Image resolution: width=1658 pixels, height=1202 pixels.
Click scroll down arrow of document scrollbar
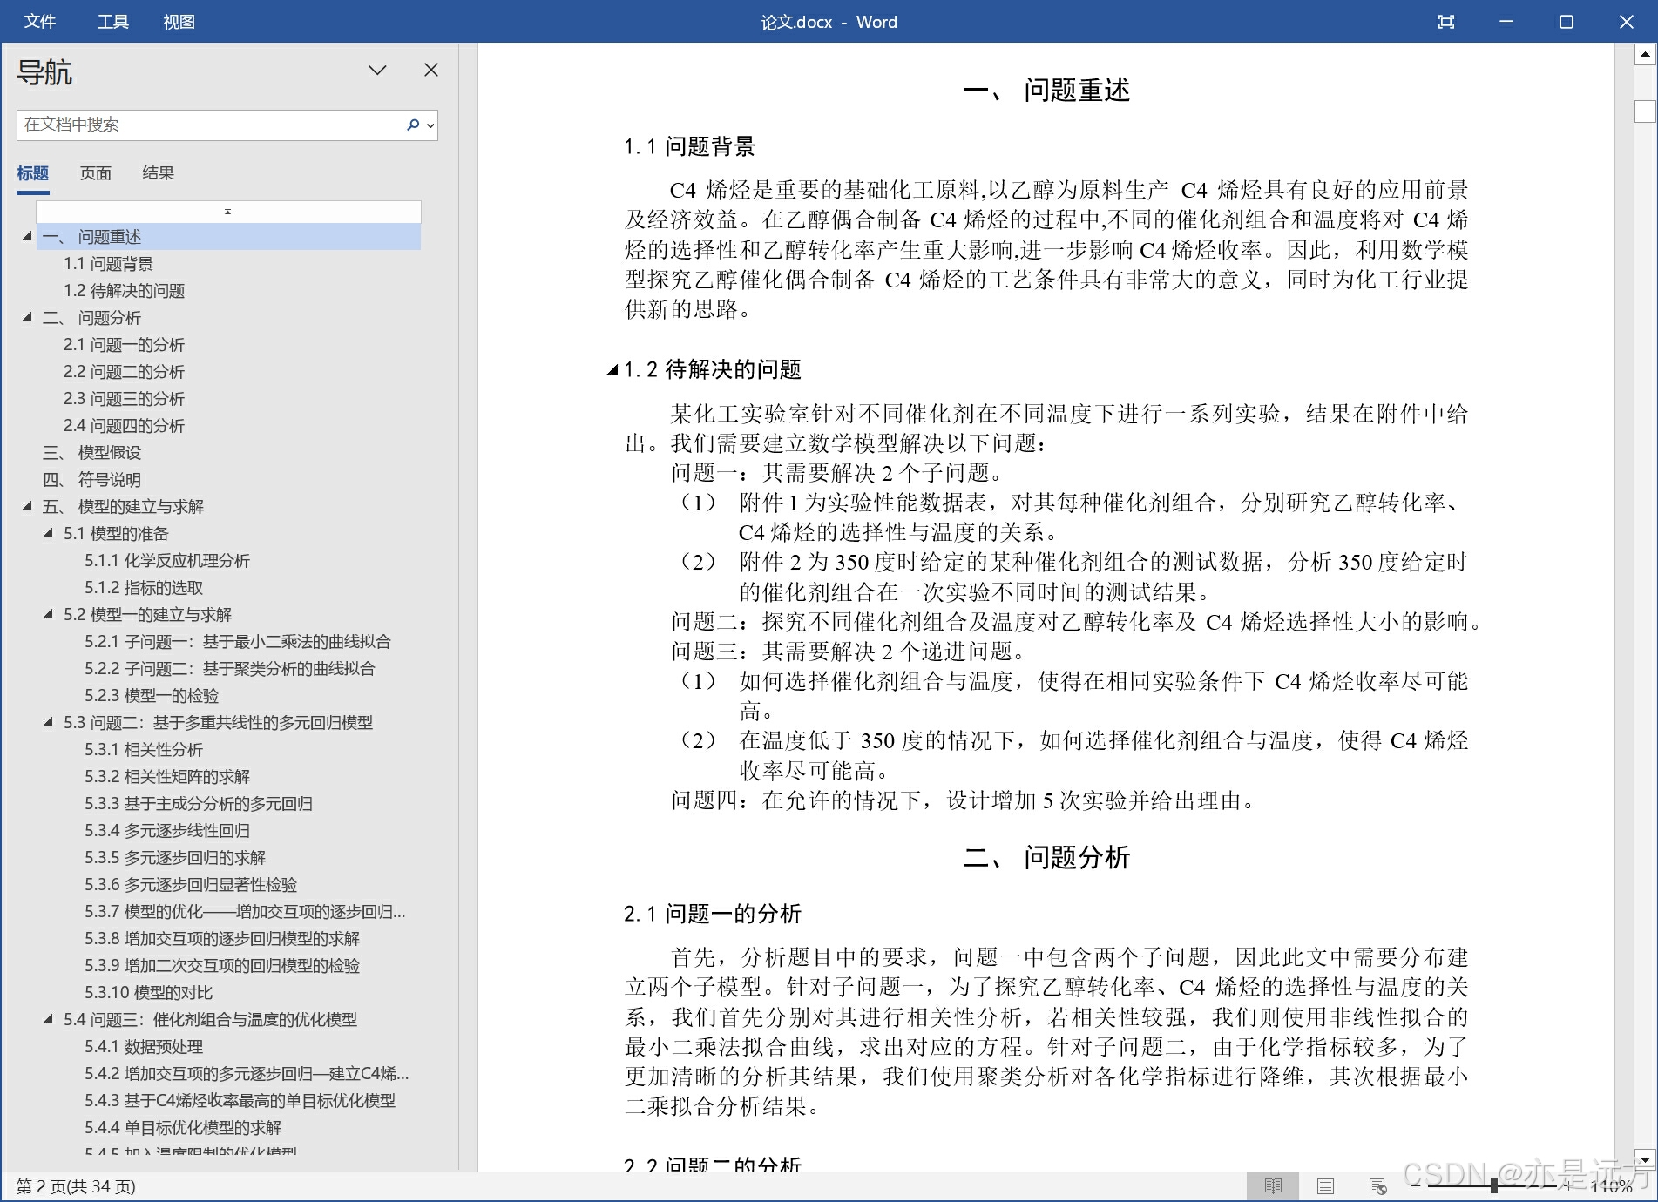tap(1645, 1159)
